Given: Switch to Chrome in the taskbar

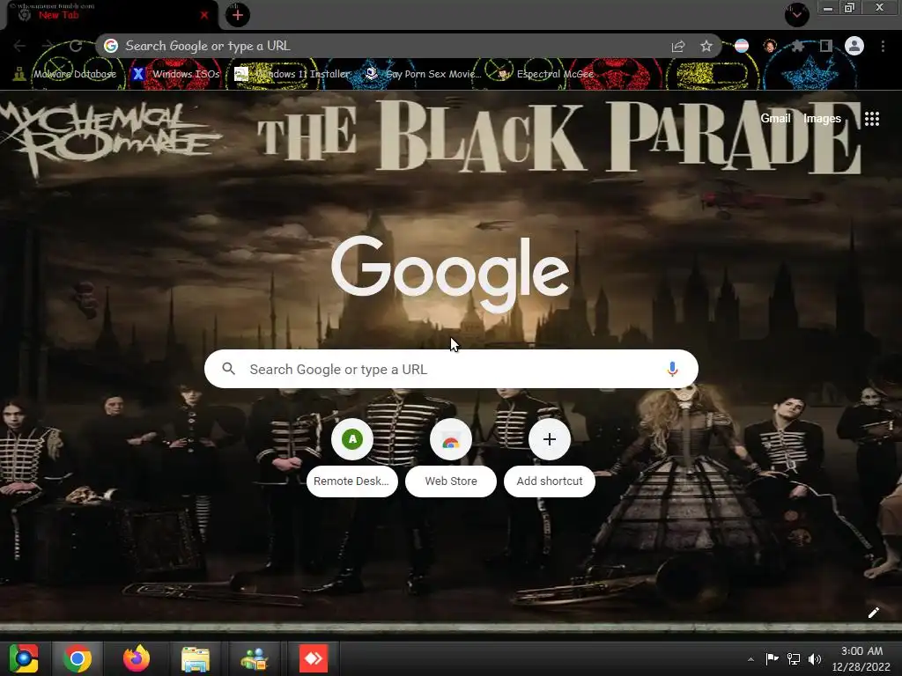Looking at the screenshot, I should point(78,658).
